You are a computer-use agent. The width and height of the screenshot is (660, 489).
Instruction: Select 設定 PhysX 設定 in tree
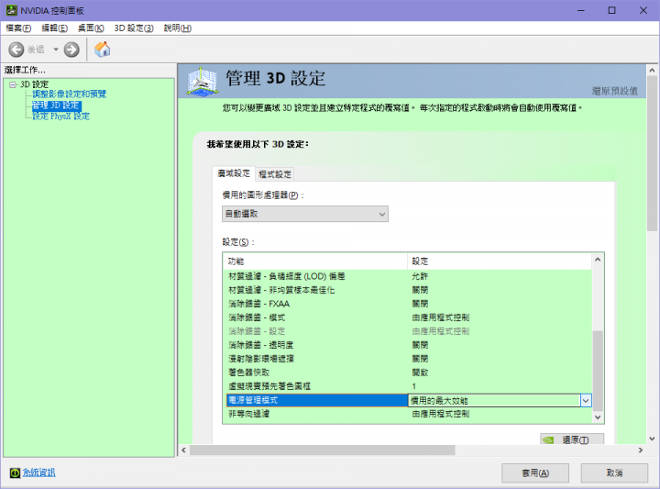click(x=61, y=117)
